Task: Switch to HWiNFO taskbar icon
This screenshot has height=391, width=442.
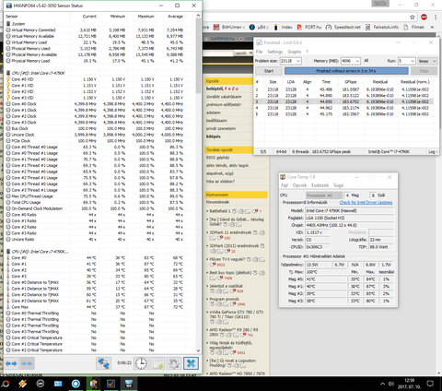Action: pos(128,384)
